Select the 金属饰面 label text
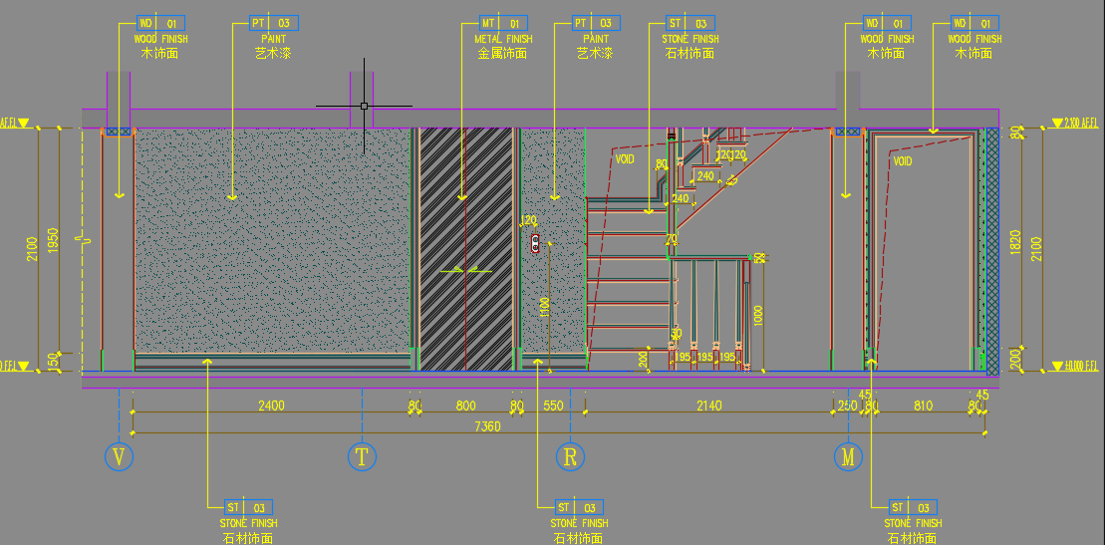The width and height of the screenshot is (1105, 545). coord(502,53)
